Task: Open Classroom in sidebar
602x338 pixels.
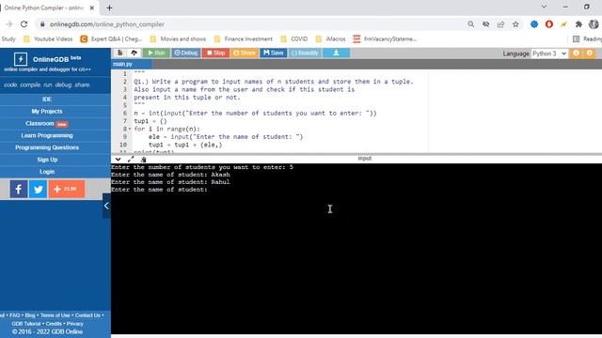Action: pyautogui.click(x=47, y=123)
